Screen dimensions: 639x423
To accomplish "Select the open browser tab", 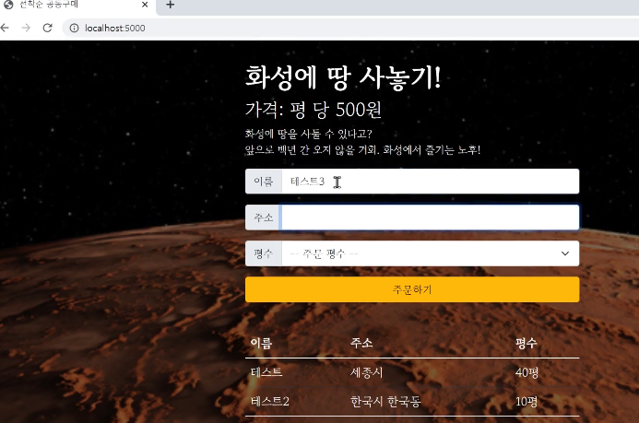I will pyautogui.click(x=77, y=6).
